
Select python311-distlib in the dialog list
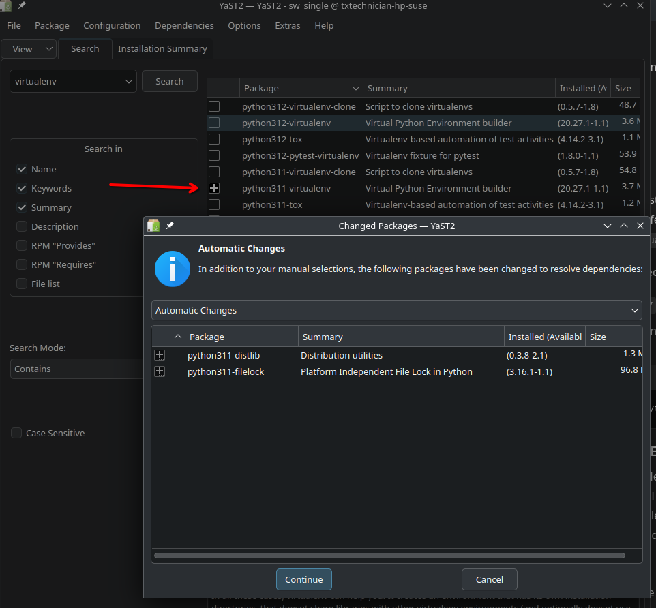[224, 355]
